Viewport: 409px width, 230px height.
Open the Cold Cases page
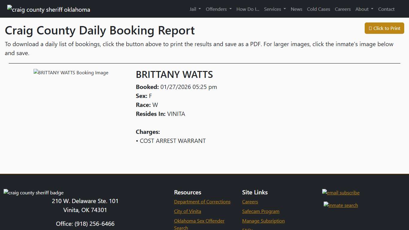(318, 9)
